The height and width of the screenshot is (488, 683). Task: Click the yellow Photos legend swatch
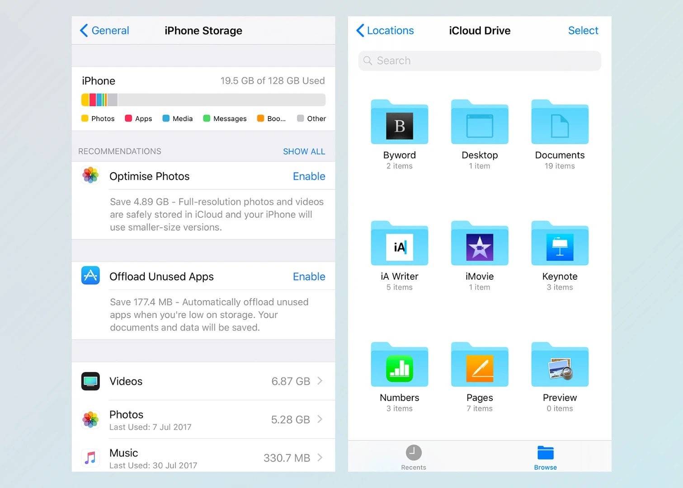(x=85, y=118)
